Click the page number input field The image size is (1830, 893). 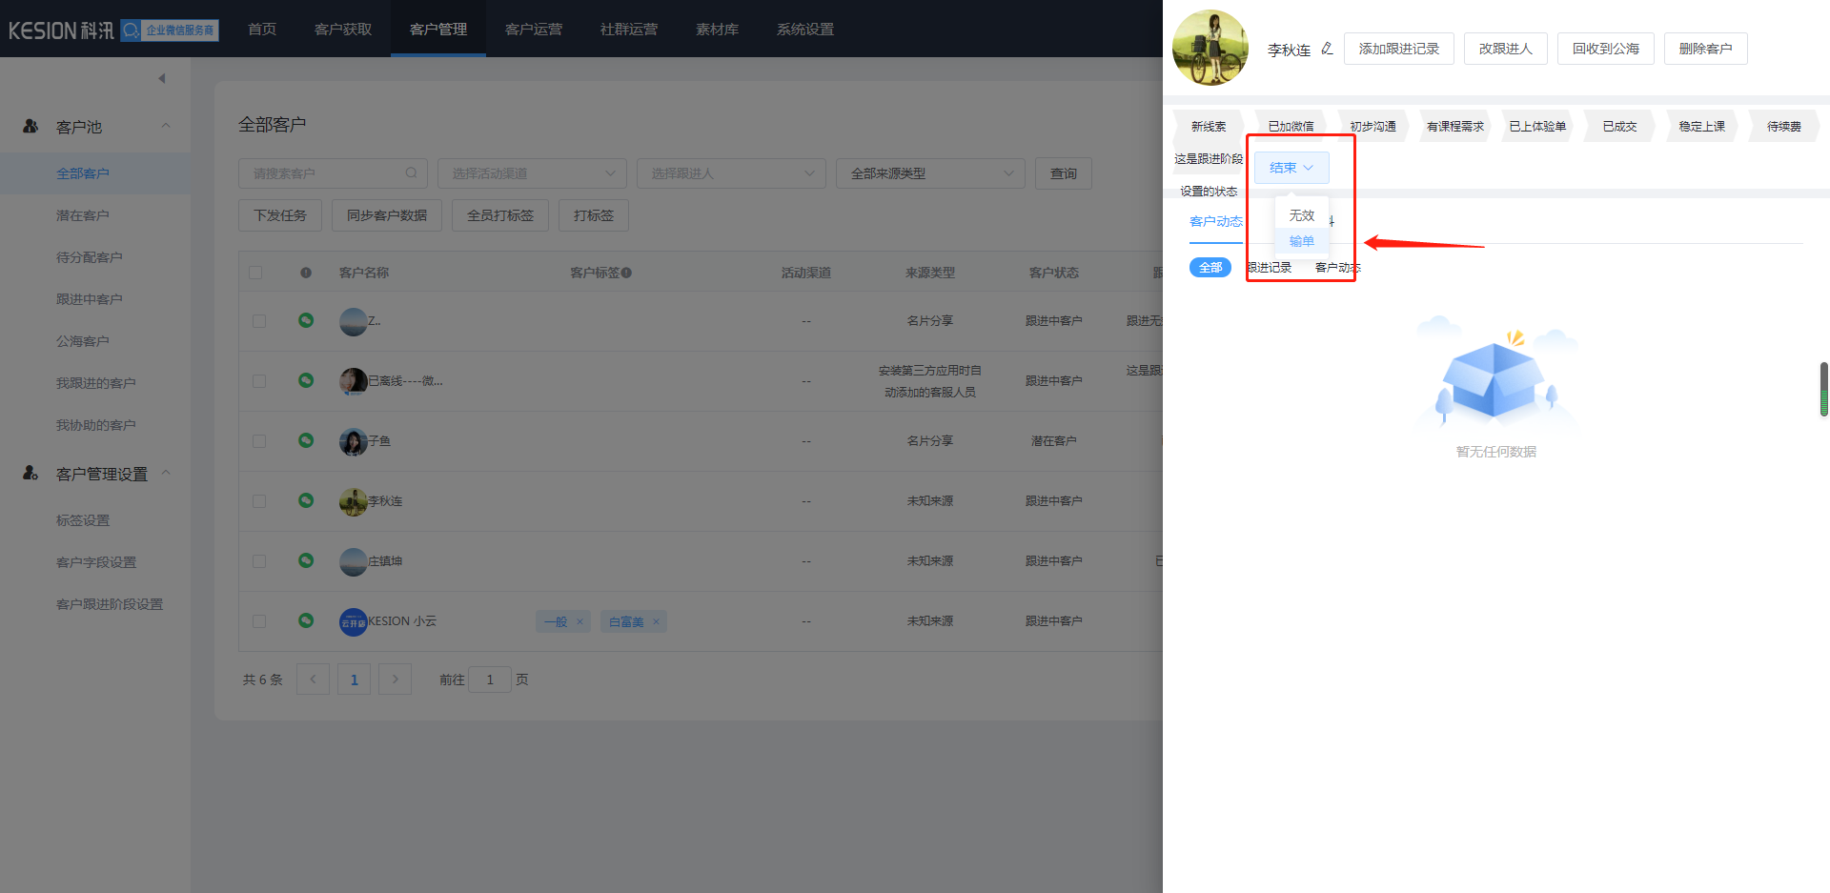click(x=490, y=680)
